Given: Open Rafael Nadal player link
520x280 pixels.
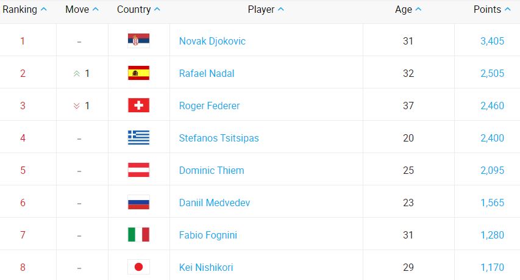Looking at the screenshot, I should tap(207, 73).
